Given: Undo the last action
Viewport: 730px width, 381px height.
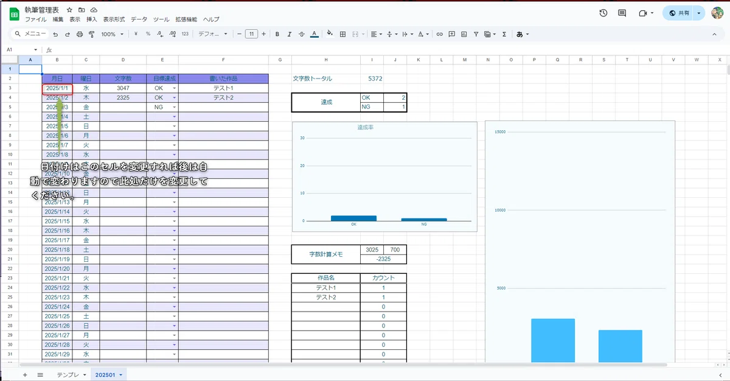Looking at the screenshot, I should (x=56, y=34).
